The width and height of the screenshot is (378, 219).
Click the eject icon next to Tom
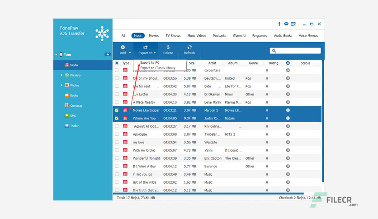[108, 54]
